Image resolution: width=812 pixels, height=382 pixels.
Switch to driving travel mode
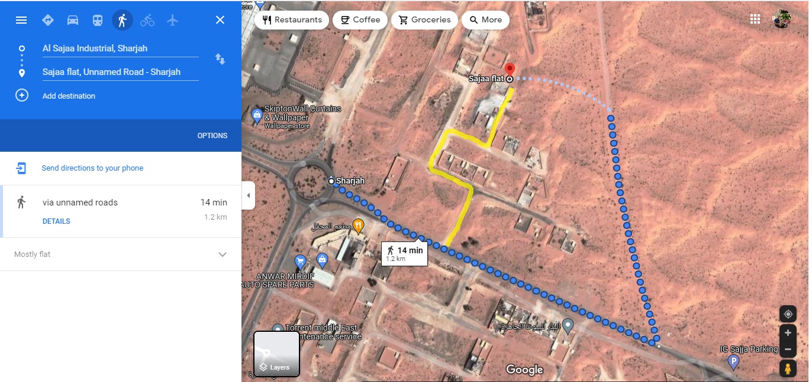tap(73, 20)
